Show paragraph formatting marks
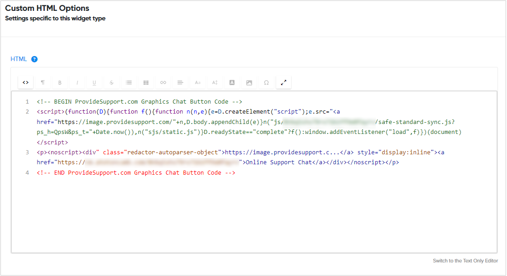The height and width of the screenshot is (276, 507). coord(43,82)
